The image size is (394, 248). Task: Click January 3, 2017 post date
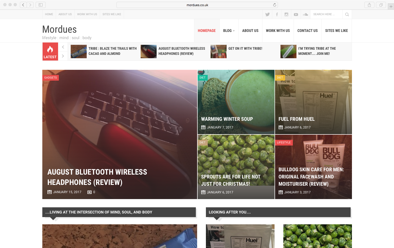pyautogui.click(x=297, y=192)
